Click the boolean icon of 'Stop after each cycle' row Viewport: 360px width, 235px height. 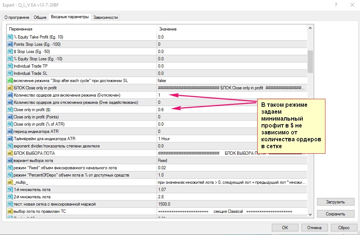click(10, 81)
